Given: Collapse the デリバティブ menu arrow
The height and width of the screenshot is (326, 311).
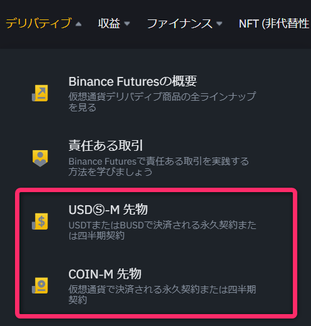Looking at the screenshot, I should [78, 24].
